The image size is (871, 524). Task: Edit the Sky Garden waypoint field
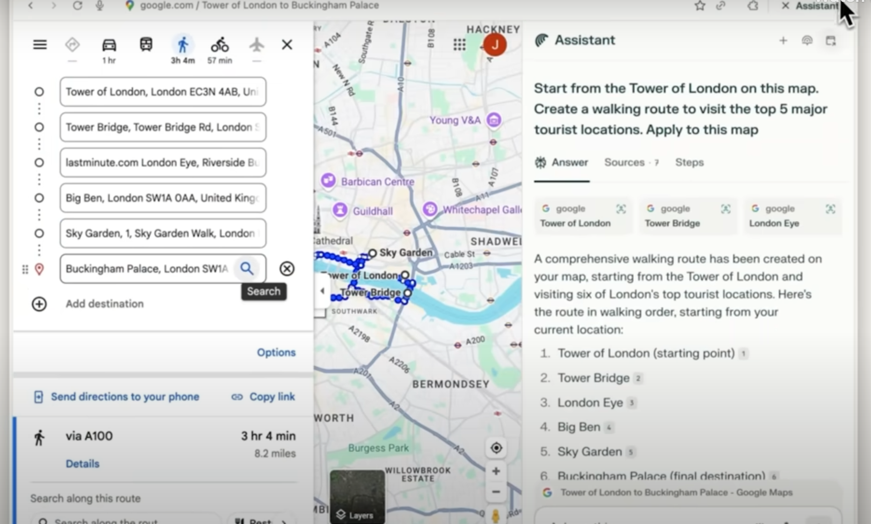pos(163,234)
